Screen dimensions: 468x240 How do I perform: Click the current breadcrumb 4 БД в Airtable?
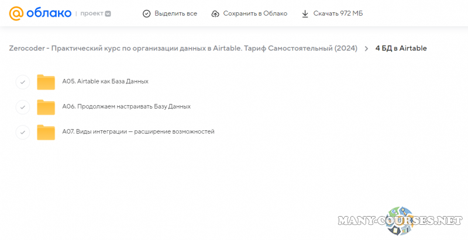401,48
